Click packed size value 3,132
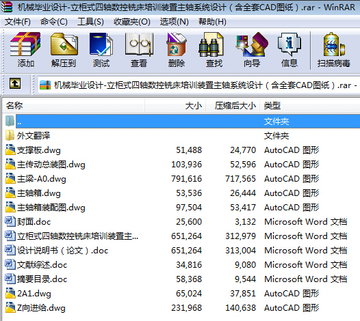Image resolution: width=360 pixels, height=321 pixels. [x=245, y=222]
